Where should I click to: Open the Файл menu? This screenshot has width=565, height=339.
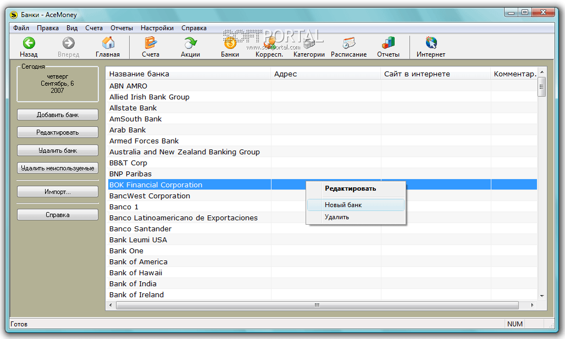click(x=21, y=27)
